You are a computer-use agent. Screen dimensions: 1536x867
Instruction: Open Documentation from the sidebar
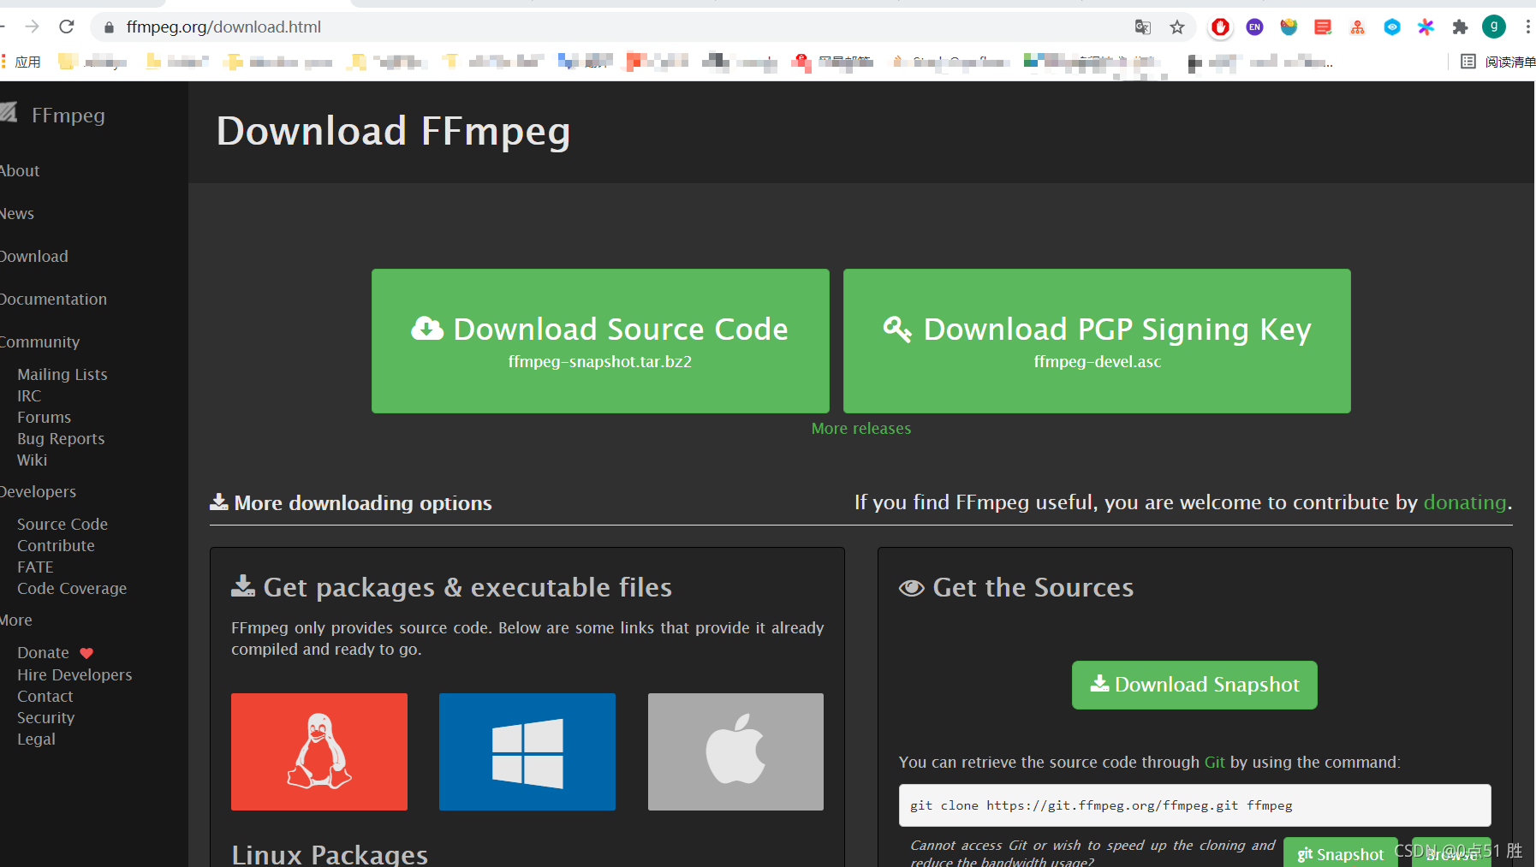[53, 299]
